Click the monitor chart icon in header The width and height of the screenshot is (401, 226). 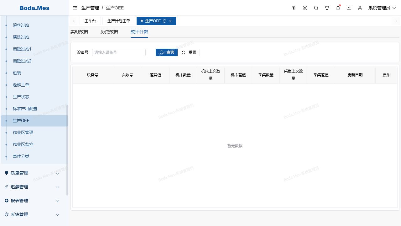(349, 8)
